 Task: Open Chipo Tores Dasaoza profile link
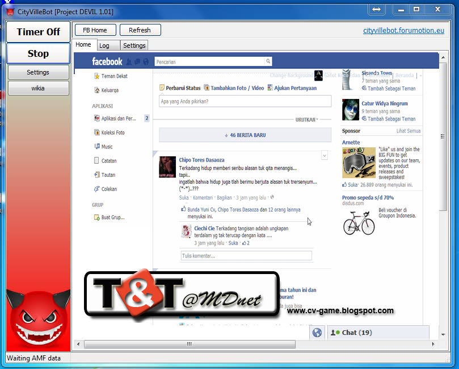pyautogui.click(x=201, y=160)
